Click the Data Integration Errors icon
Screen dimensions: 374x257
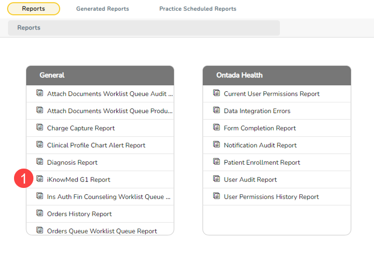[x=217, y=110]
